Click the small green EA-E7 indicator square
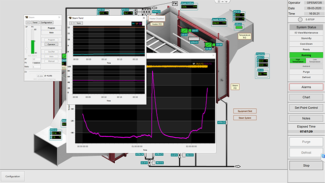Screen dimensions: 325x183 (190, 30)
